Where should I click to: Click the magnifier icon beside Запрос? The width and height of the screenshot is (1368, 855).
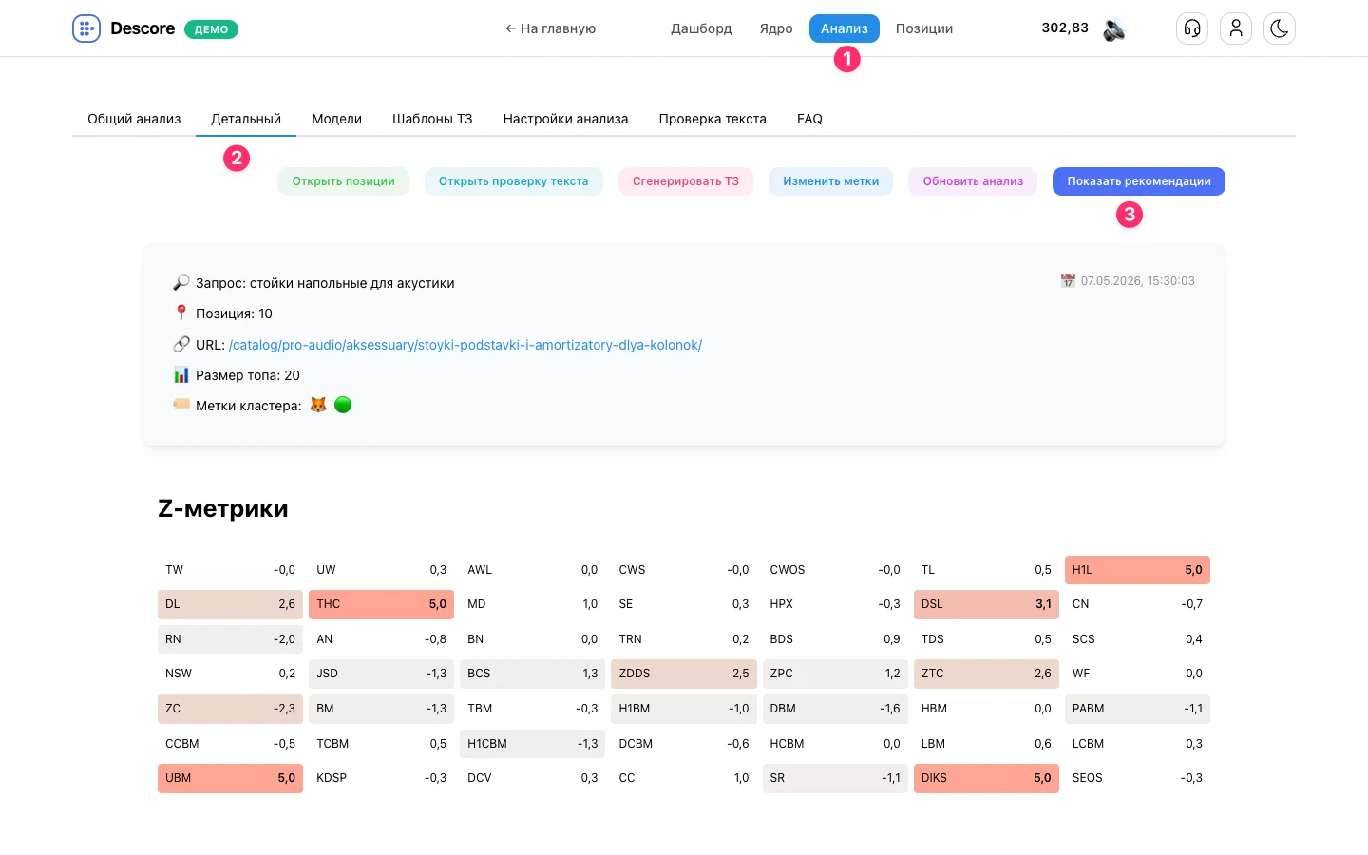click(x=181, y=282)
